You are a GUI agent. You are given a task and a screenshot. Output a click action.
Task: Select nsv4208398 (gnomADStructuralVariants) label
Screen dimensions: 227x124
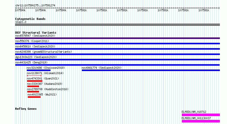[44, 52]
